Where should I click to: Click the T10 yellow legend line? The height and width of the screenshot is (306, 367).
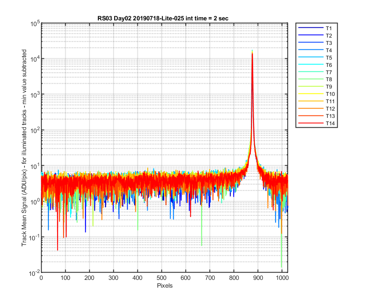pos(311,94)
